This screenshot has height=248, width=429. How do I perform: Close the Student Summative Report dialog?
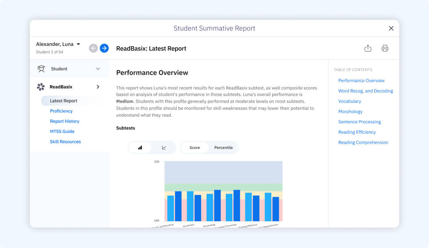click(x=391, y=28)
